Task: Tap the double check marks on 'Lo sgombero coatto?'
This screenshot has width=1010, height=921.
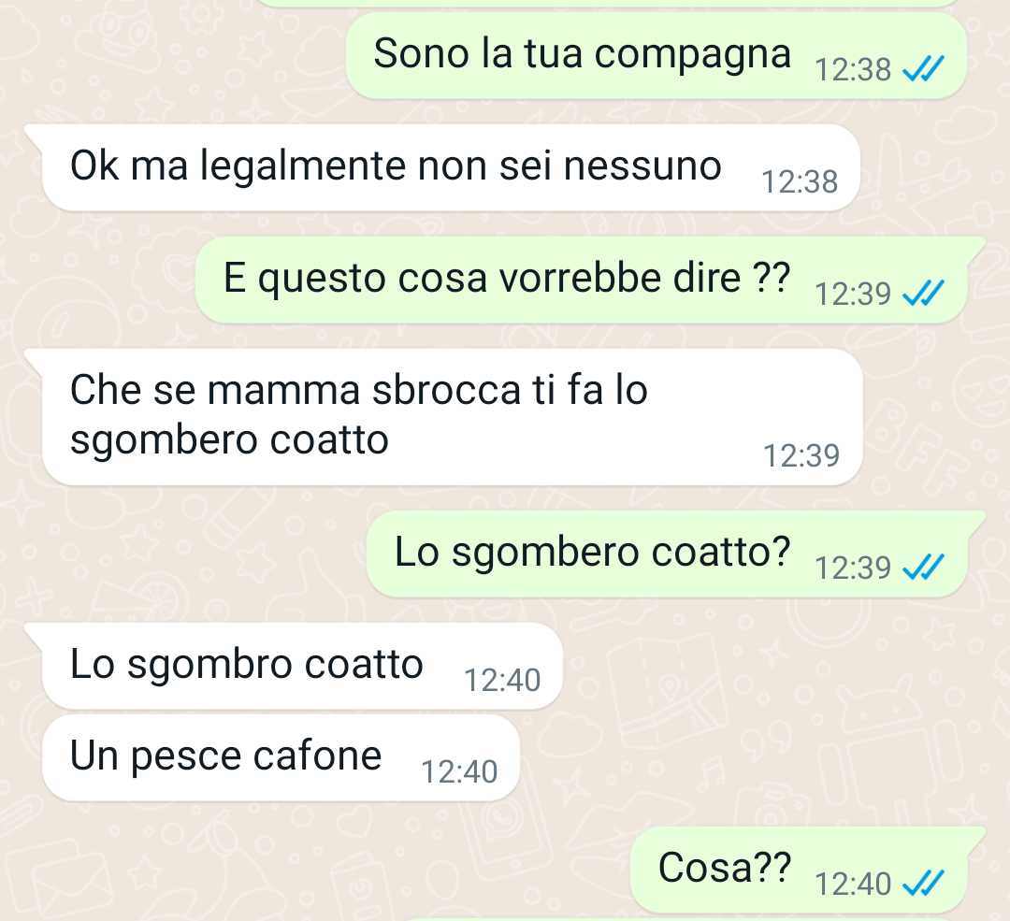Action: 923,567
